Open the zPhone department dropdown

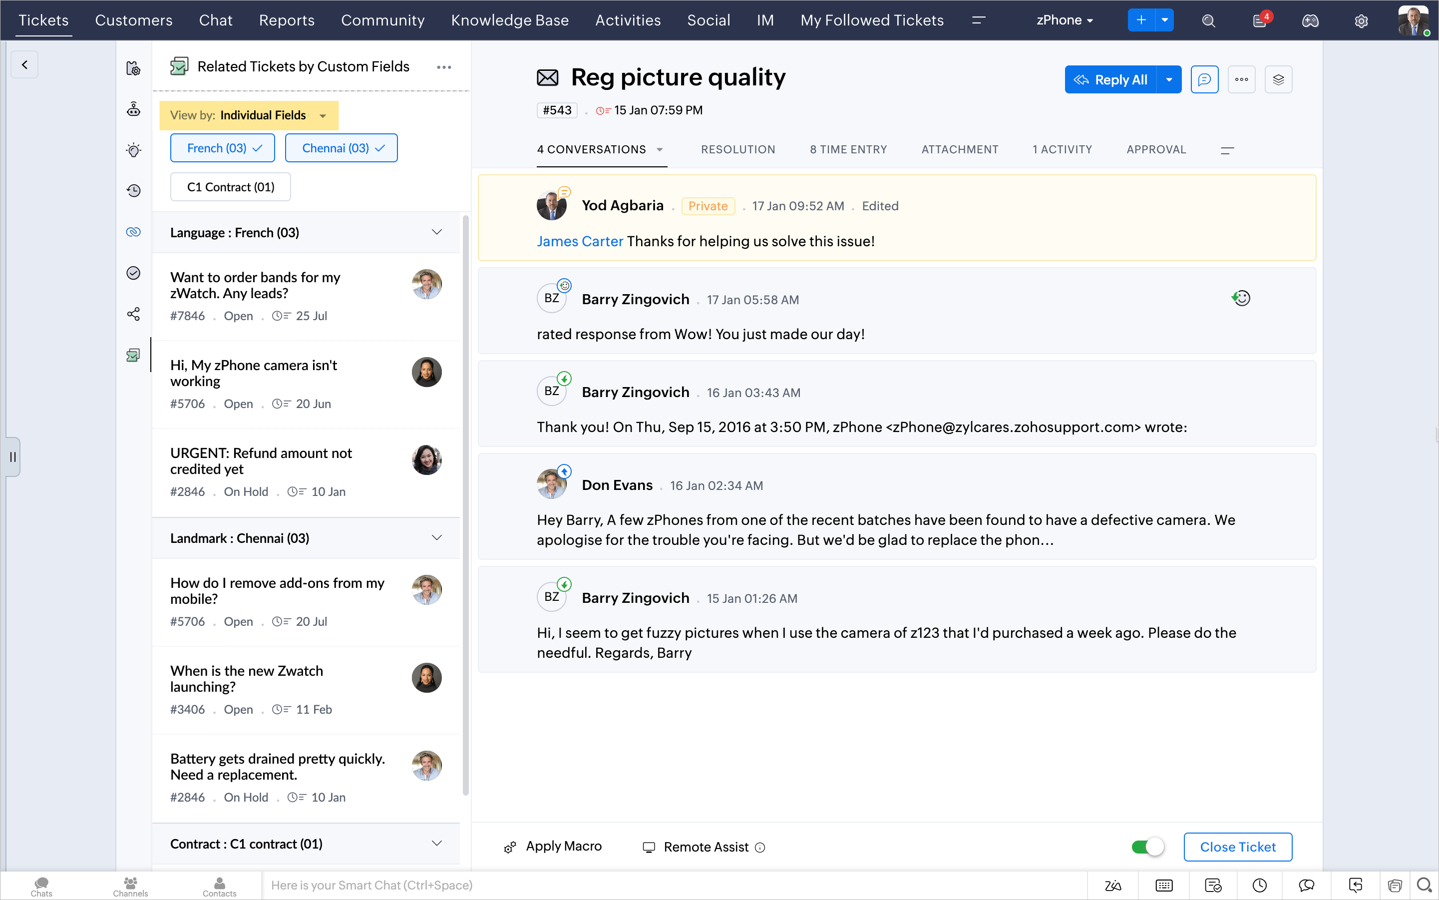[x=1065, y=20]
